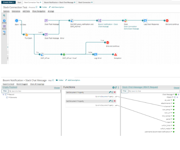The width and height of the screenshot is (180, 150).
Task: Open the Log Slack Response notify shape
Action: 145,20
